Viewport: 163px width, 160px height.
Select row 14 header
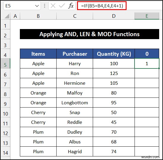point(5,151)
